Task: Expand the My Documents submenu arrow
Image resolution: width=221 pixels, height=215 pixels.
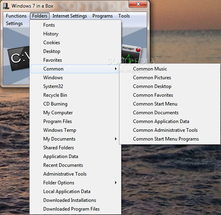Action: click(116, 139)
